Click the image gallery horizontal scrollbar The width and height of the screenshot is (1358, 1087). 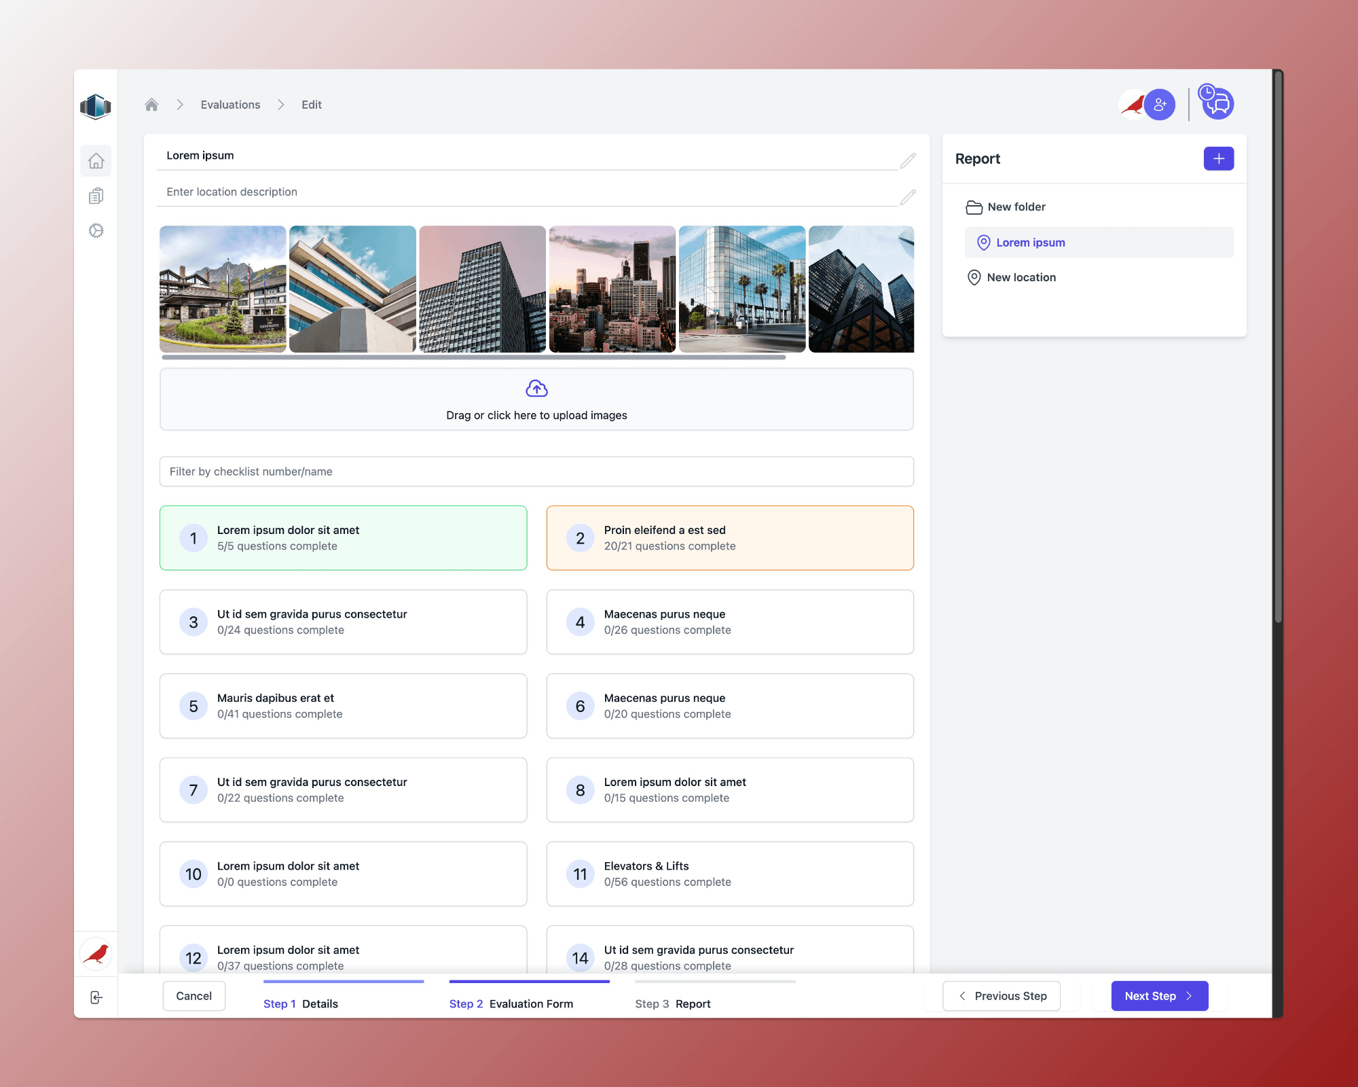click(473, 357)
